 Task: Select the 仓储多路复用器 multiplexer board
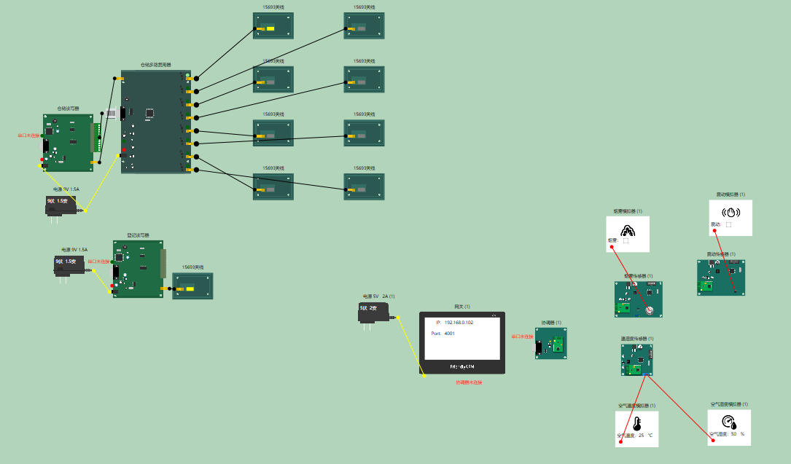pyautogui.click(x=156, y=122)
